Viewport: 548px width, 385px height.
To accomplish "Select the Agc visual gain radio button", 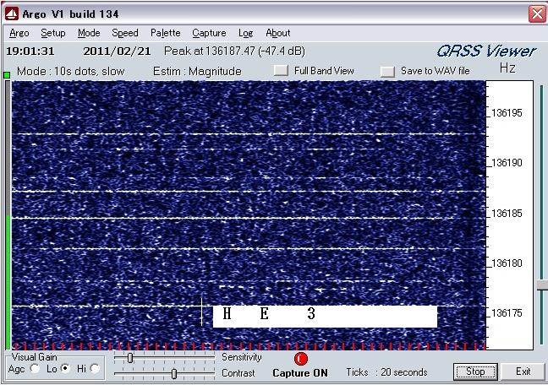I will click(35, 369).
